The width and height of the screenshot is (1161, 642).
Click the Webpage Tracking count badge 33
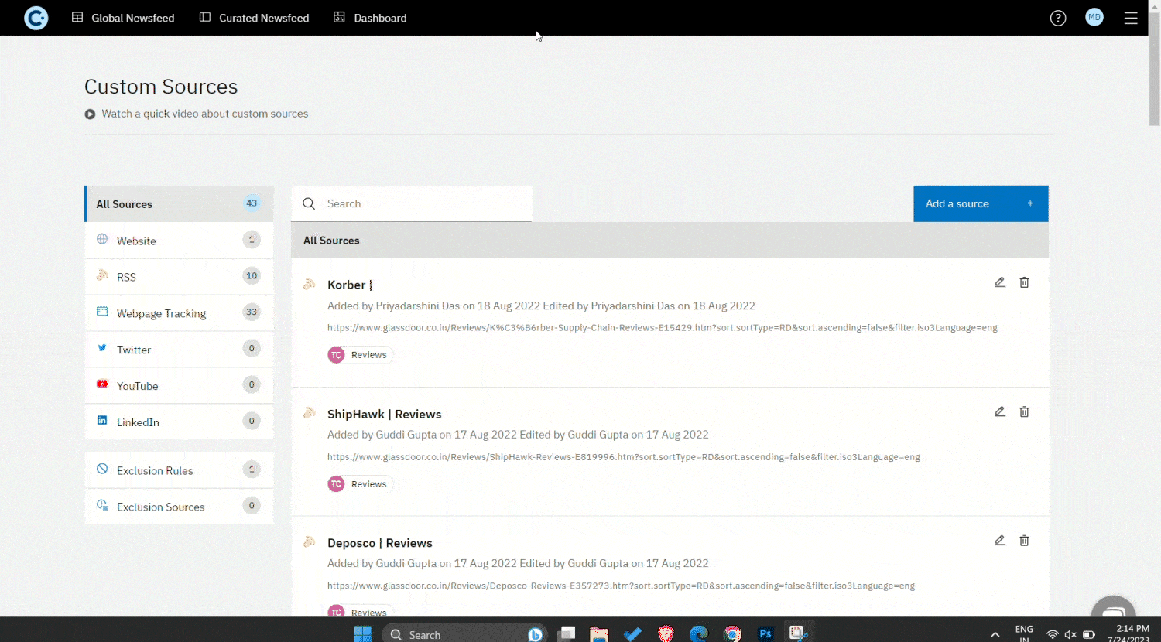[252, 312]
